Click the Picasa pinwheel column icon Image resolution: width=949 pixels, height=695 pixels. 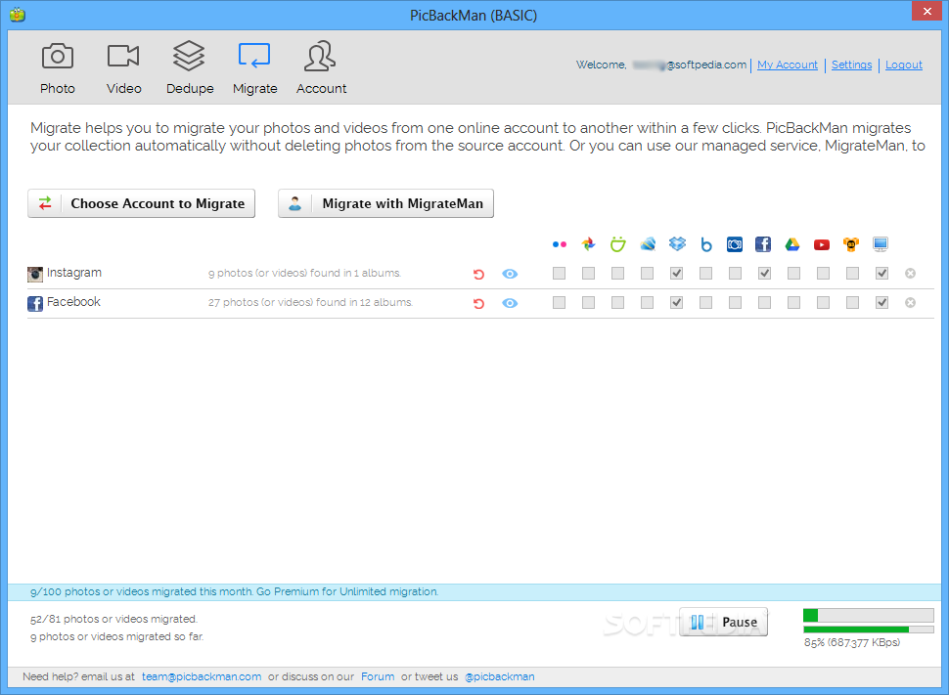[588, 244]
